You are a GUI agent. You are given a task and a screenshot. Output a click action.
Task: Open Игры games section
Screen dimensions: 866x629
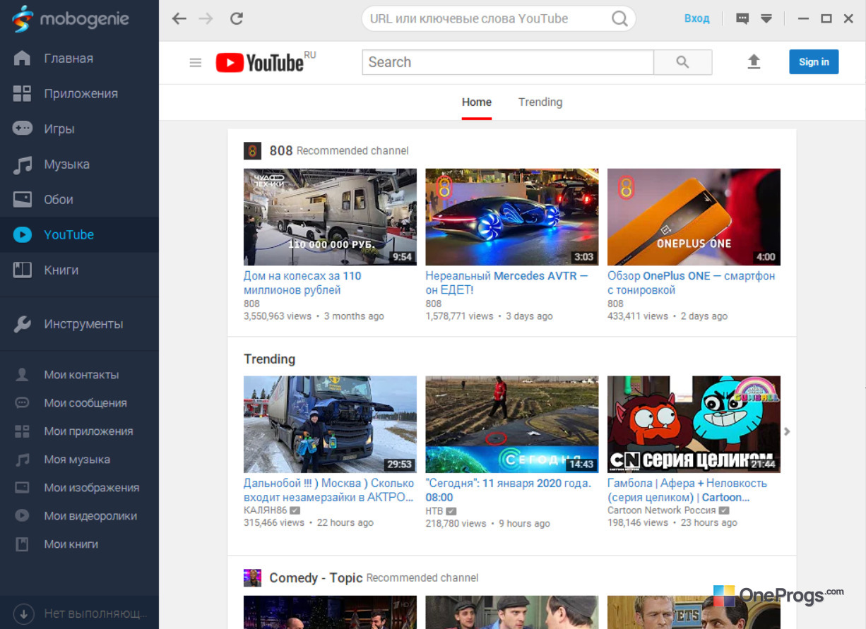point(79,129)
